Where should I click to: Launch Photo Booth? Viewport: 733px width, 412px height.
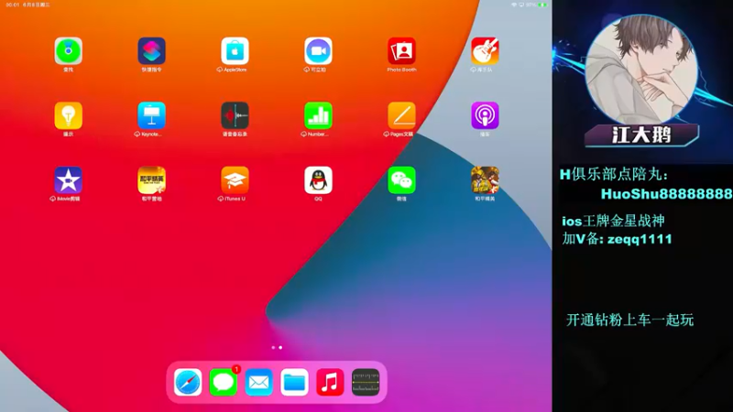(401, 51)
